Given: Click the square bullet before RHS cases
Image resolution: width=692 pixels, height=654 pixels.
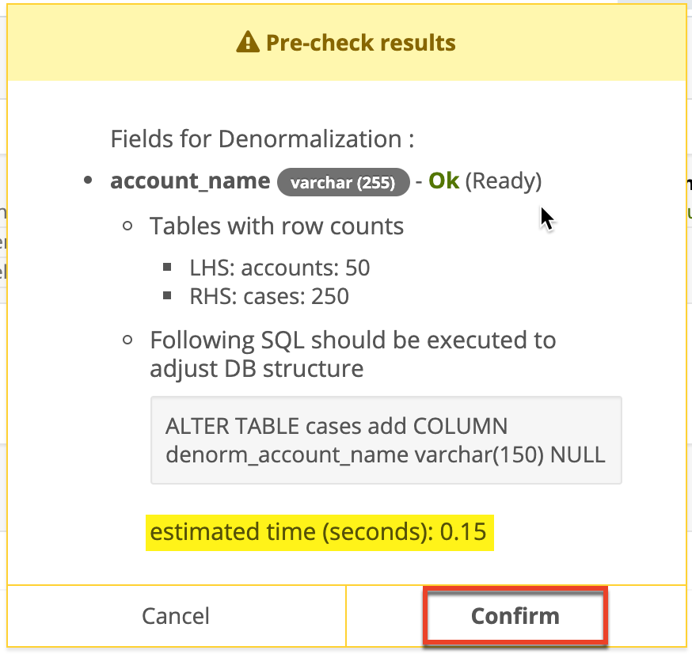Looking at the screenshot, I should click(166, 296).
